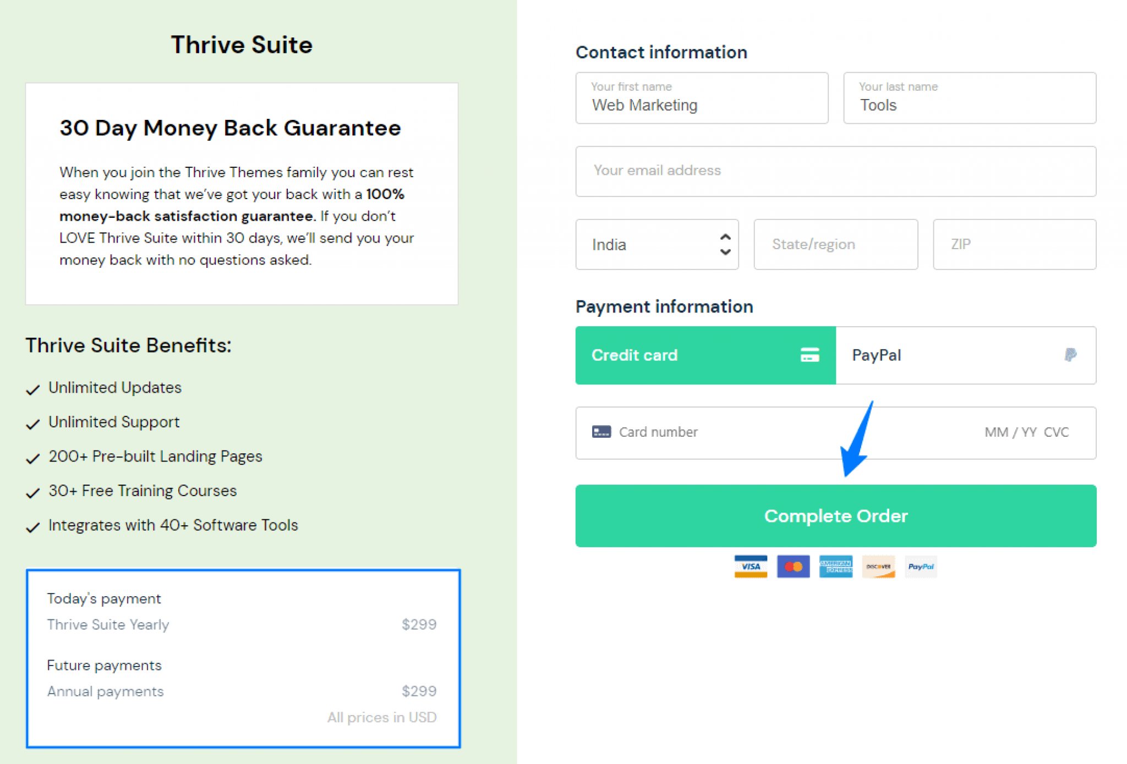
Task: Click the American Express logo
Action: point(835,567)
